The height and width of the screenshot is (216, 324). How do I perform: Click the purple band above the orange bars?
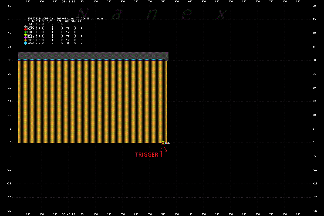[x=93, y=56]
